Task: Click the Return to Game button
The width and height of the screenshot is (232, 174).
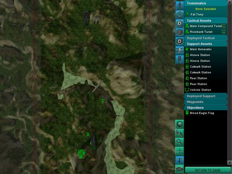Action: click(208, 170)
